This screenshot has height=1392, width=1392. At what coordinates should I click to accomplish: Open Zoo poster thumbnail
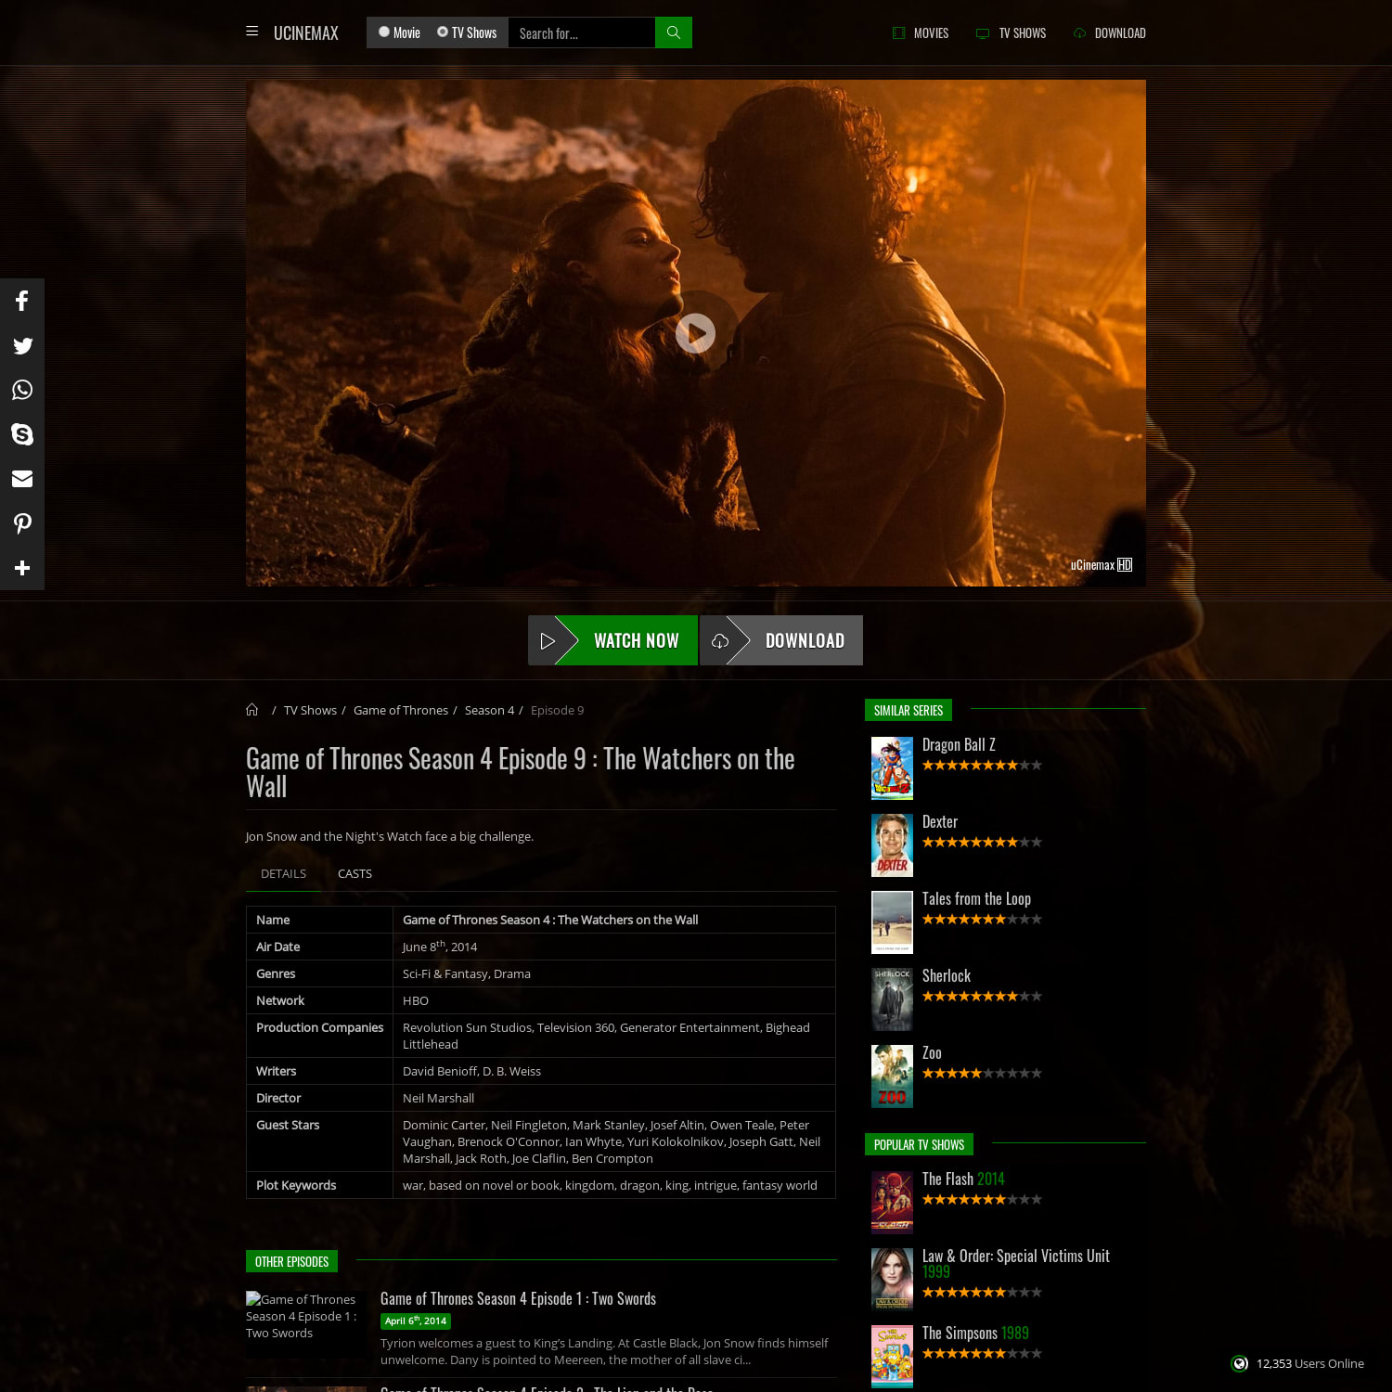tap(892, 1076)
